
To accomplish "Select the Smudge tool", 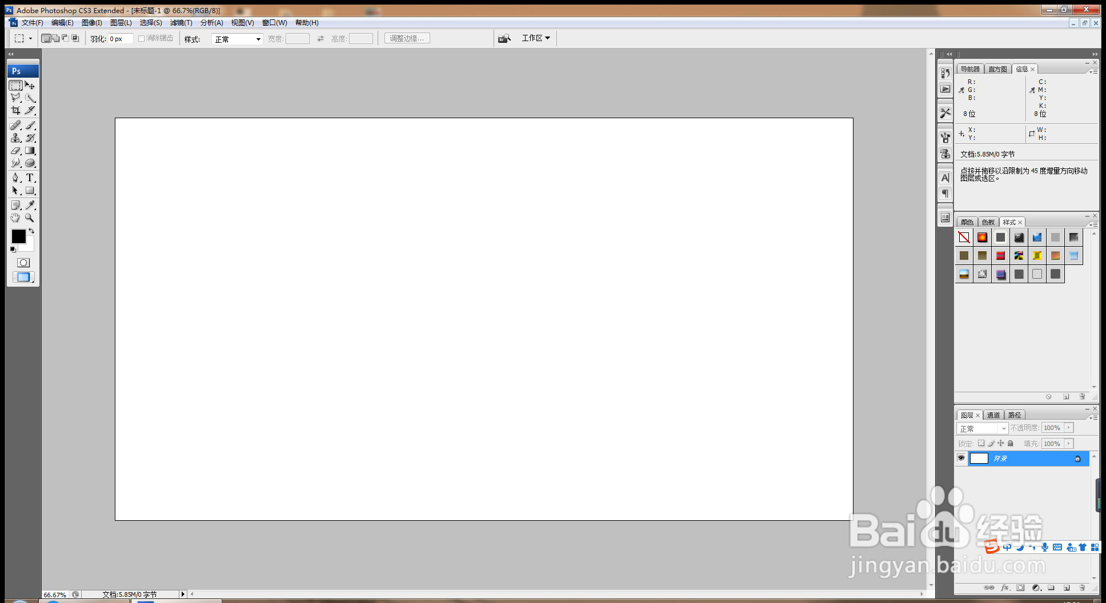I will tap(15, 163).
